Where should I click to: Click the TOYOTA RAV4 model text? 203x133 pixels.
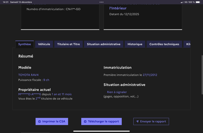coord(28,75)
